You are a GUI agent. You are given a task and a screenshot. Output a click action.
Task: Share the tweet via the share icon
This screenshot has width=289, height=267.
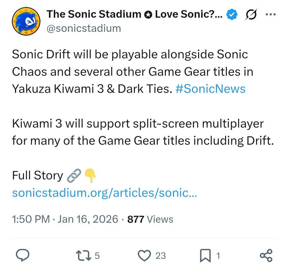266,256
